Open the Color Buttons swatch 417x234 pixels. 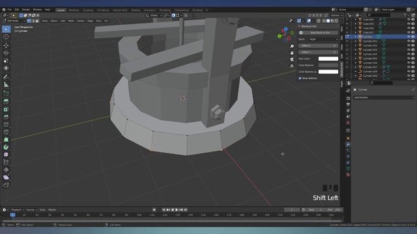[x=328, y=65]
